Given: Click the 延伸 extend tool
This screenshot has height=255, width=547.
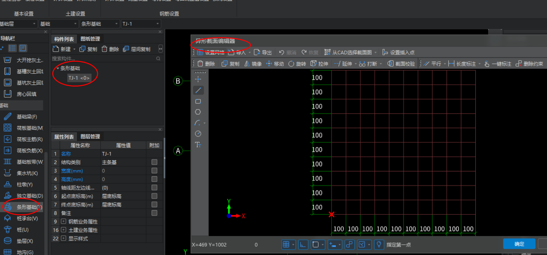Looking at the screenshot, I should [x=343, y=64].
